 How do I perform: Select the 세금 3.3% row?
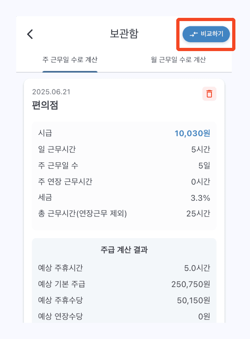pyautogui.click(x=124, y=197)
